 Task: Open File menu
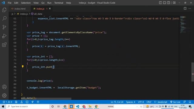(x=9, y=3)
